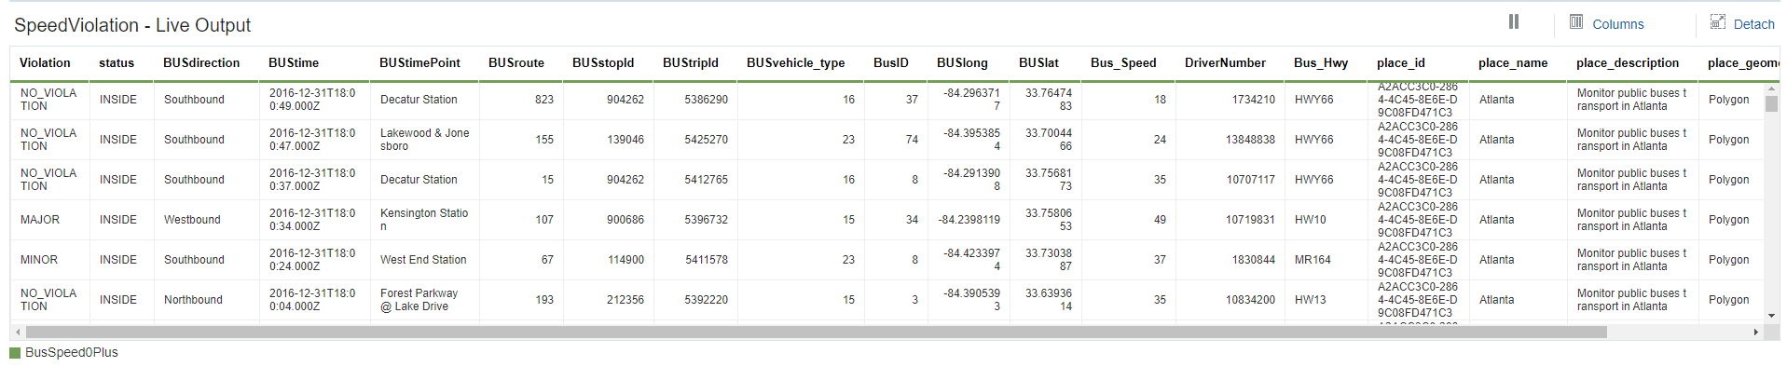
Task: Select the place_name column header
Action: [x=1513, y=62]
